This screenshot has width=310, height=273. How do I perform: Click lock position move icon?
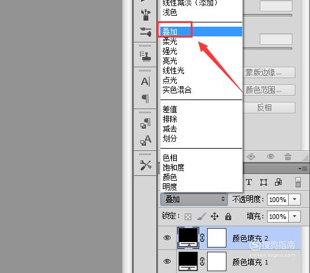(214, 217)
